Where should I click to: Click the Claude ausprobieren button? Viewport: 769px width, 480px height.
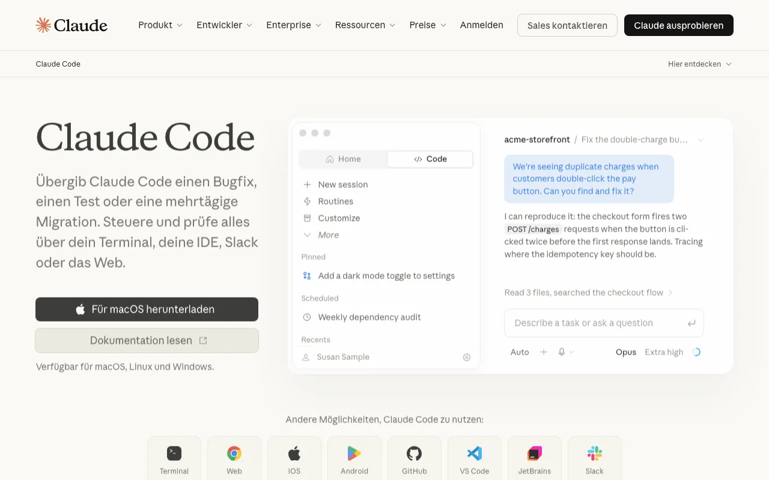679,25
